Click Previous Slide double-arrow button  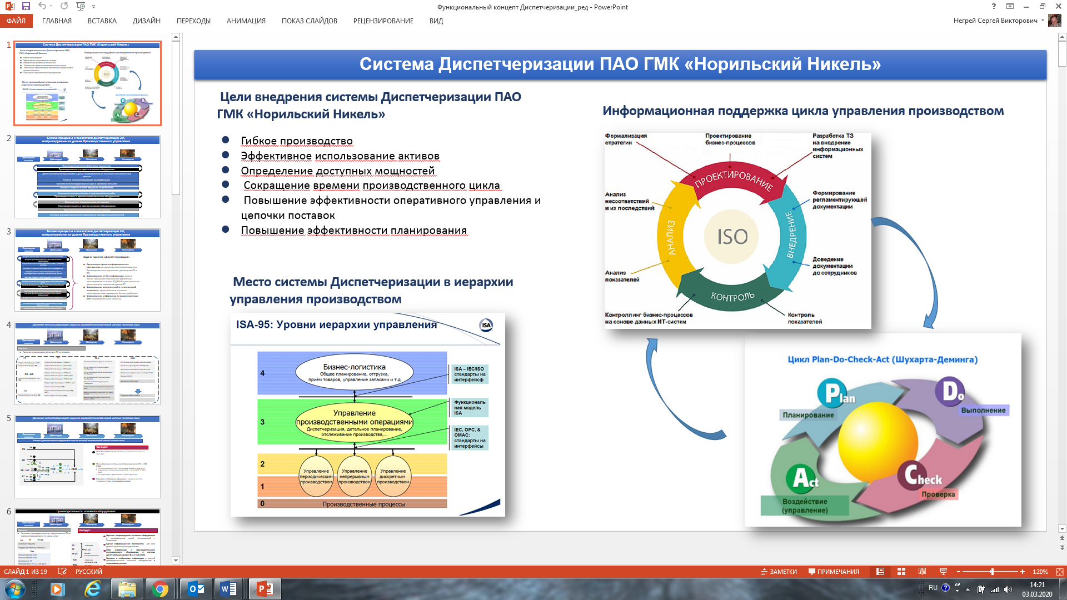(1062, 538)
